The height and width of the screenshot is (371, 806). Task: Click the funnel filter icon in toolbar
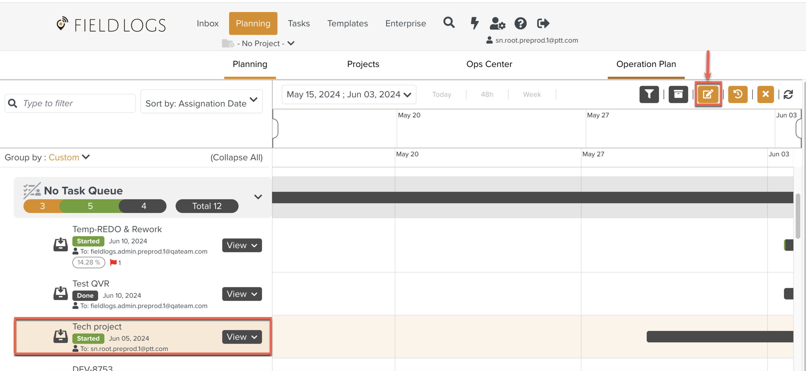(x=649, y=94)
